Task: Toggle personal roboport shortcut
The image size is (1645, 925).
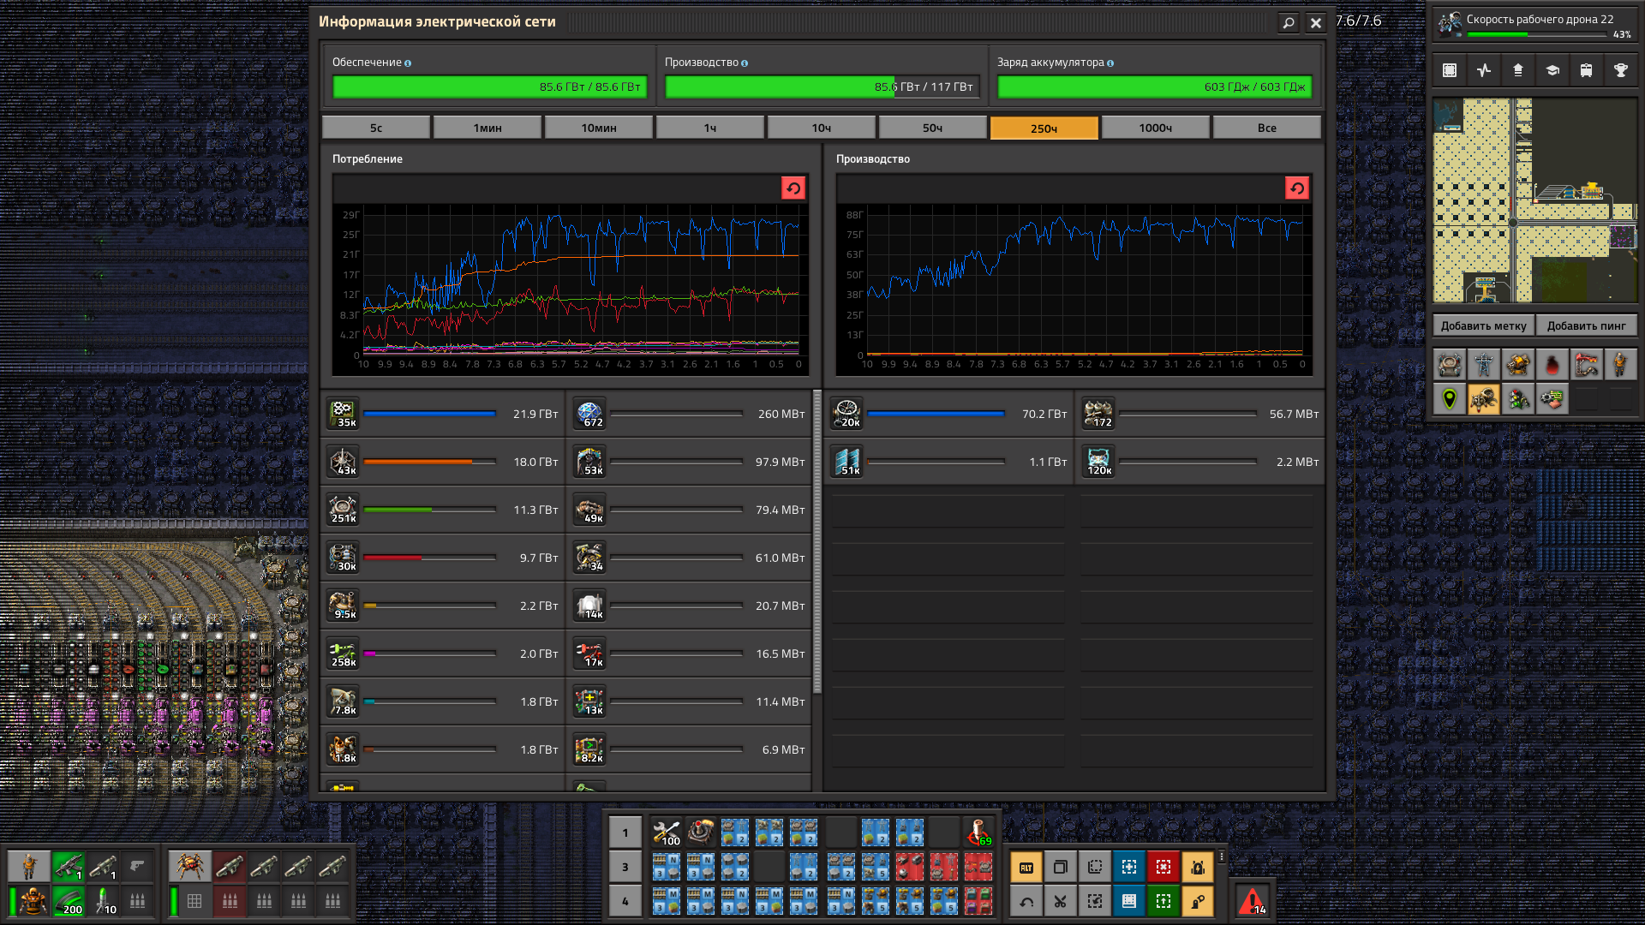Action: (1198, 867)
